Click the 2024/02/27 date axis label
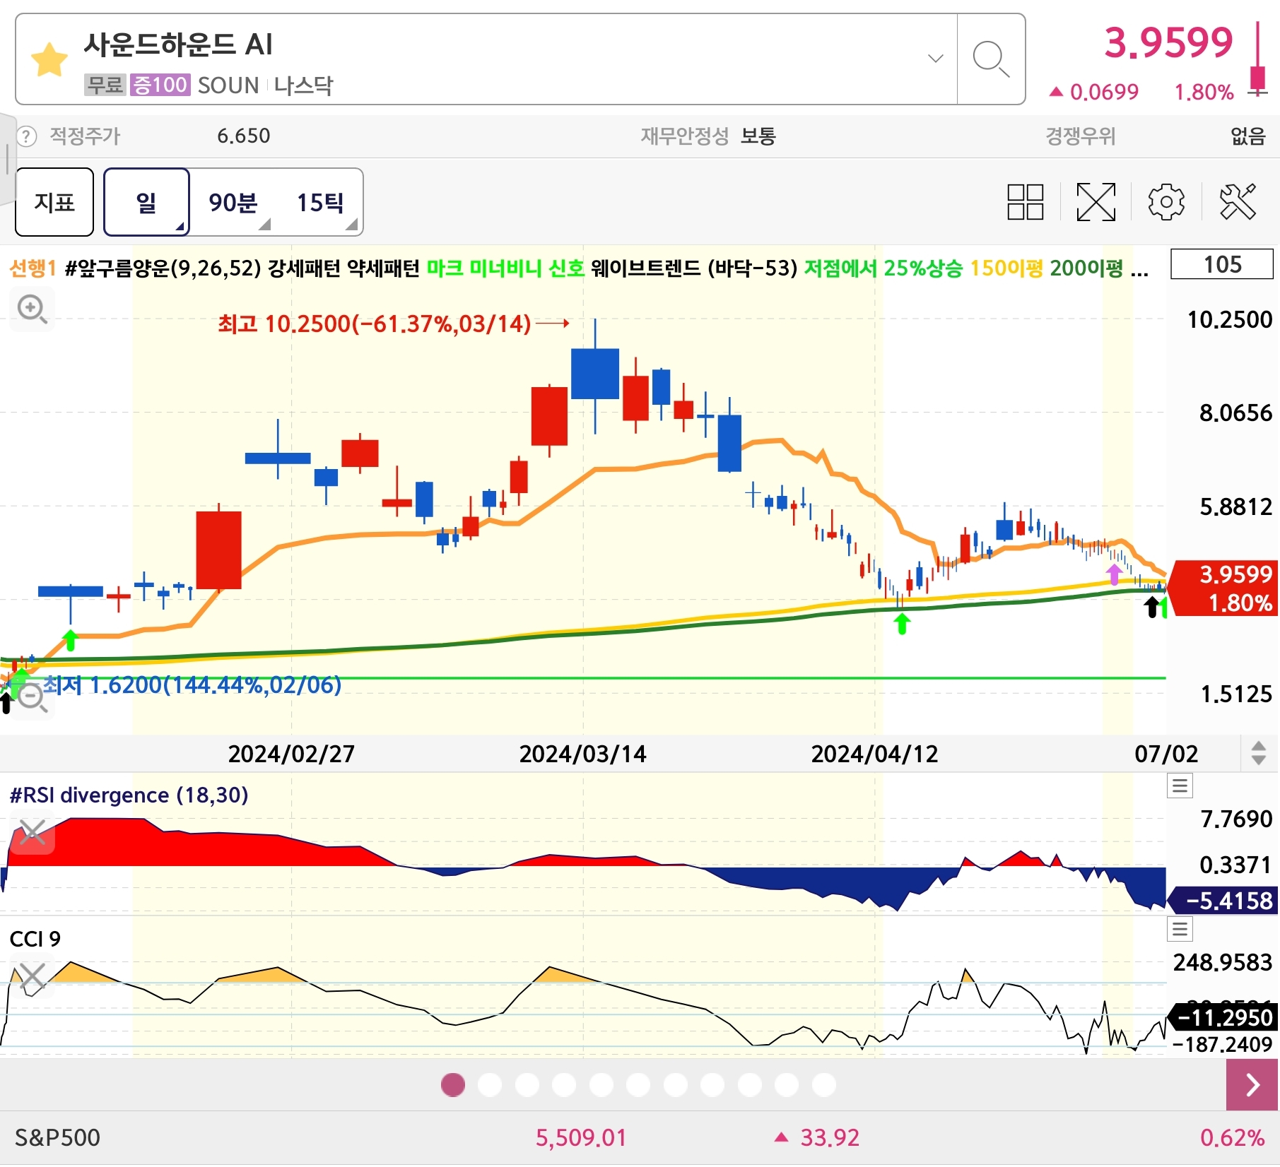The width and height of the screenshot is (1280, 1167). 291,754
